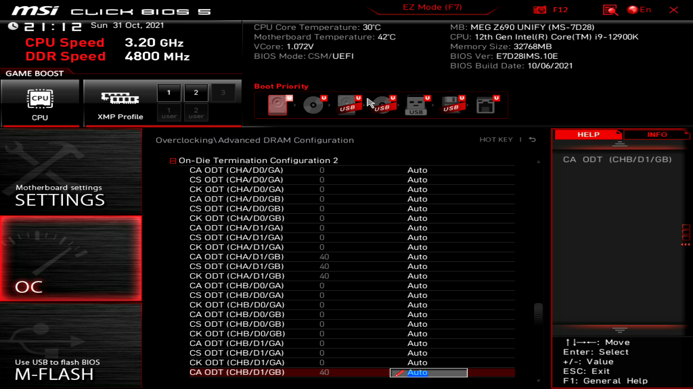Click EZ Mode F7 toggle icon
Viewport: 693px width, 389px height.
pos(431,7)
